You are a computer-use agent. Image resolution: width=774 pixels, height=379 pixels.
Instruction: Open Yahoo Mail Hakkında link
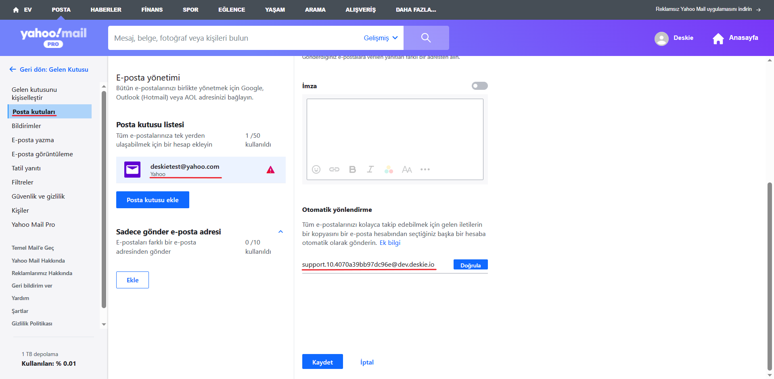pos(38,261)
